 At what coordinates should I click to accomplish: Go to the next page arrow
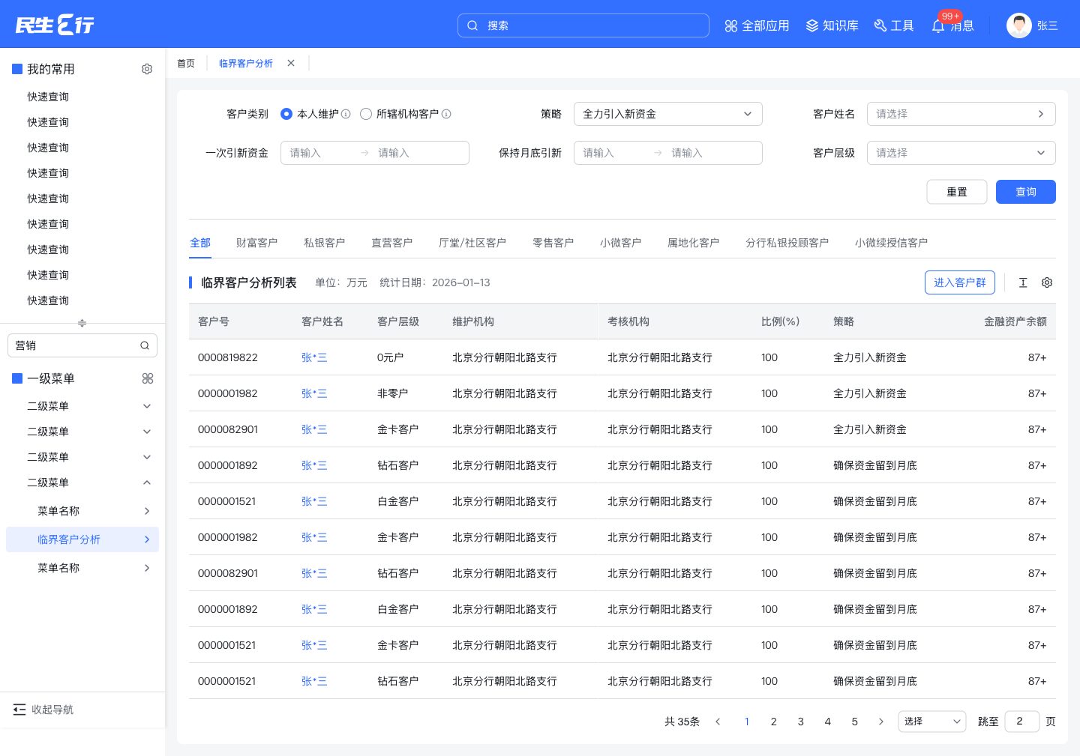[x=880, y=722]
